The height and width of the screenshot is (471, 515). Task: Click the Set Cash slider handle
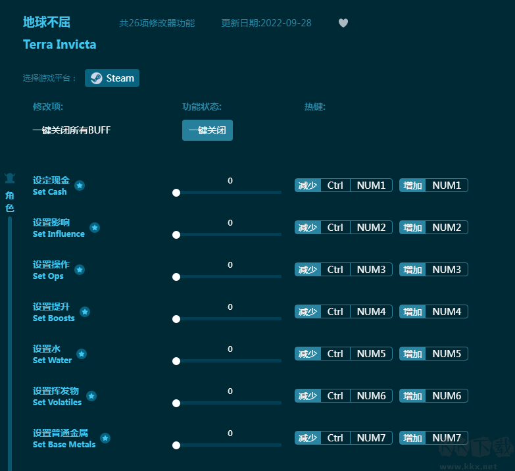(176, 193)
